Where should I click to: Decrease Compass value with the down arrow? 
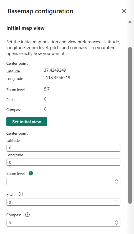[117, 224]
